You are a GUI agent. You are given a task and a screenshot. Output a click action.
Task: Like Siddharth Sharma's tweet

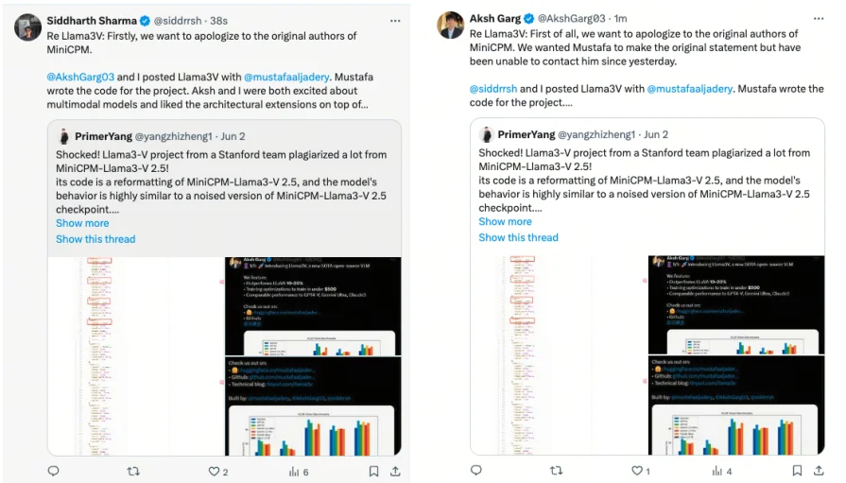[x=213, y=471]
